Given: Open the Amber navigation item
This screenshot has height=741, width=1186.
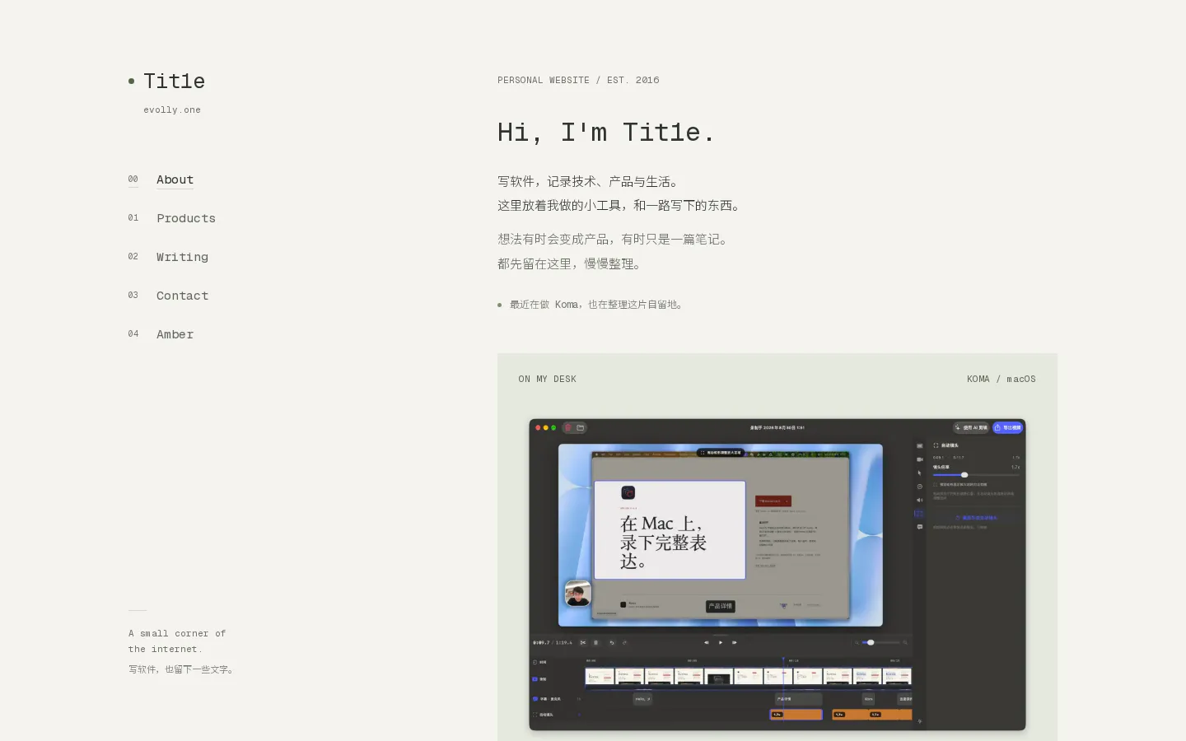Looking at the screenshot, I should (x=175, y=334).
